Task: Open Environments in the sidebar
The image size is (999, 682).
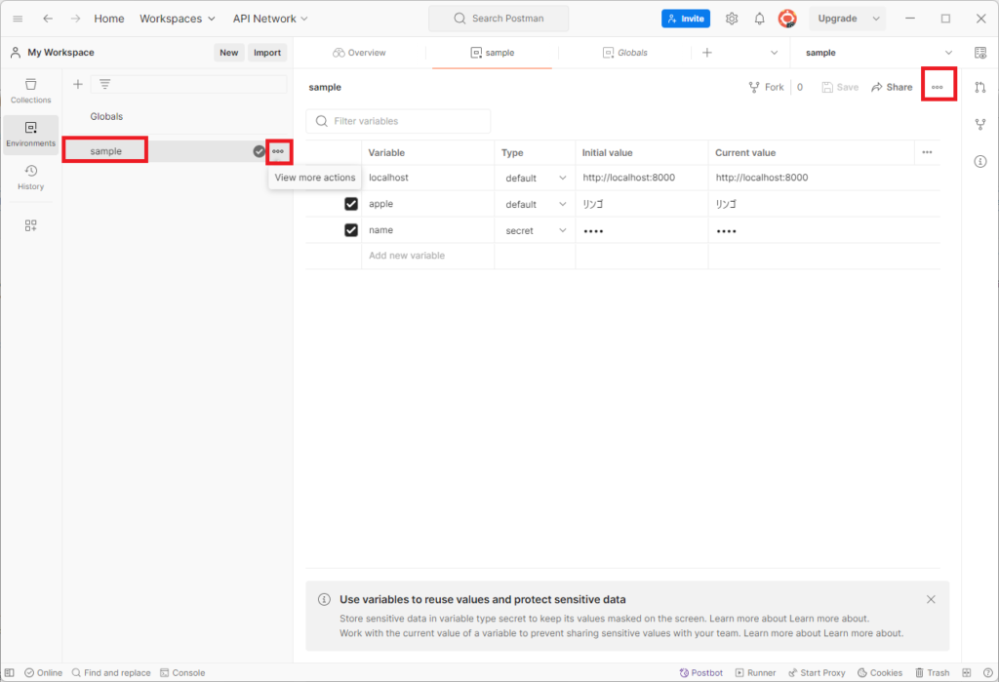Action: click(30, 134)
